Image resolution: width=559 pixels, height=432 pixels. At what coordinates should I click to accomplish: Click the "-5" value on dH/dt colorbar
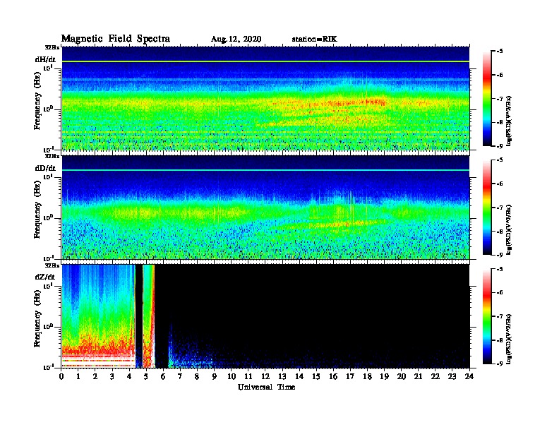(500, 52)
